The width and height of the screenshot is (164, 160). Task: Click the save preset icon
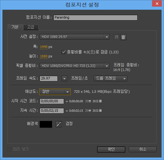(117, 37)
